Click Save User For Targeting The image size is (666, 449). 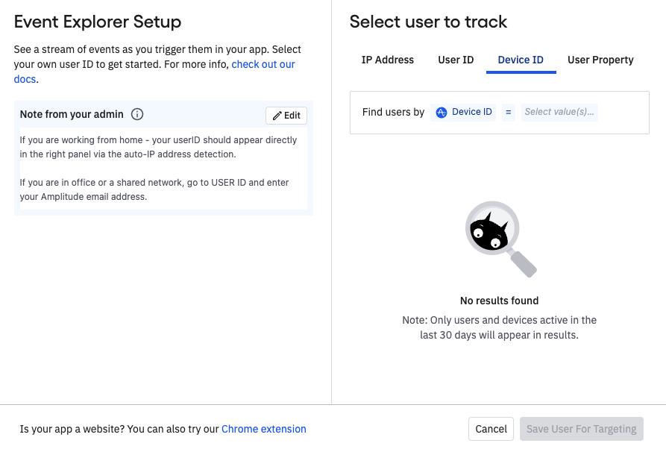[x=582, y=429]
